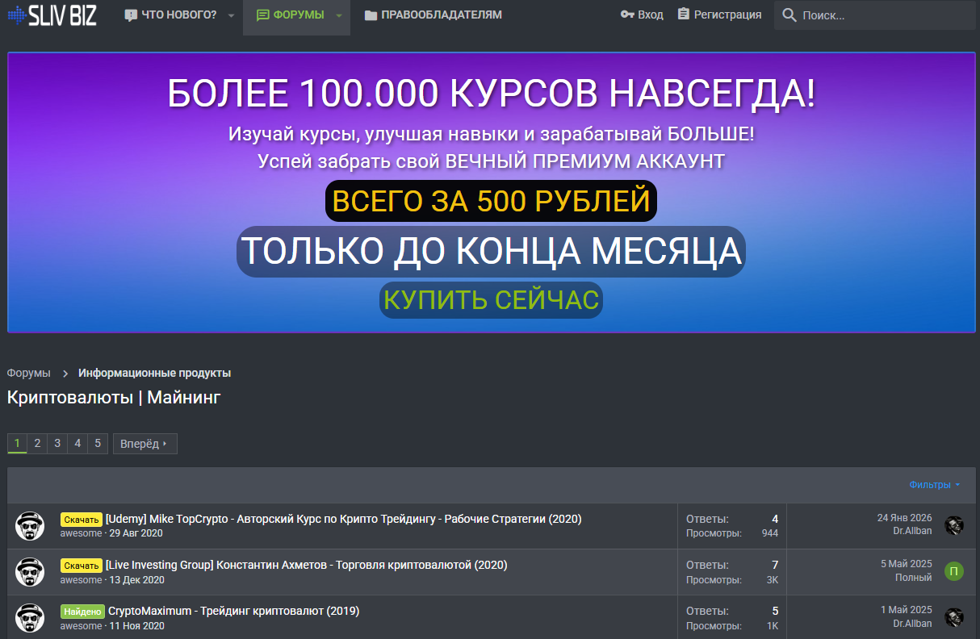
Task: Click the SLIV BIZ site logo
Action: [x=52, y=15]
